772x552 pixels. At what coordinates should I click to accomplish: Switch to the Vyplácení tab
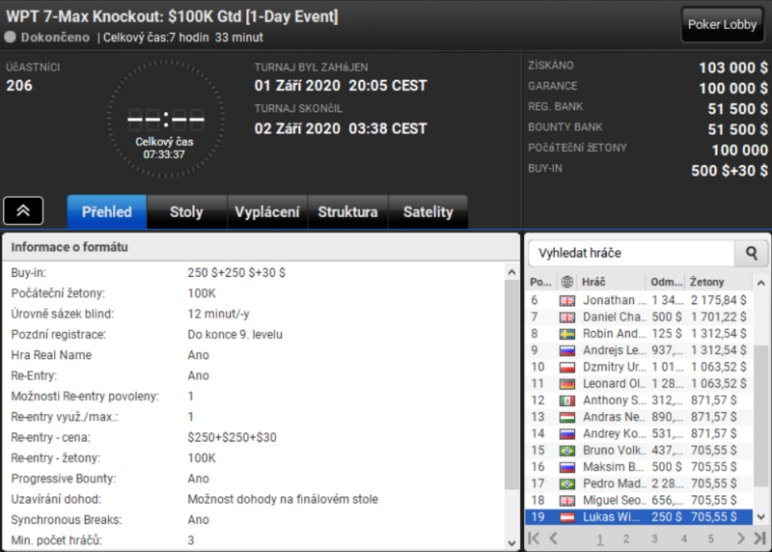click(267, 211)
